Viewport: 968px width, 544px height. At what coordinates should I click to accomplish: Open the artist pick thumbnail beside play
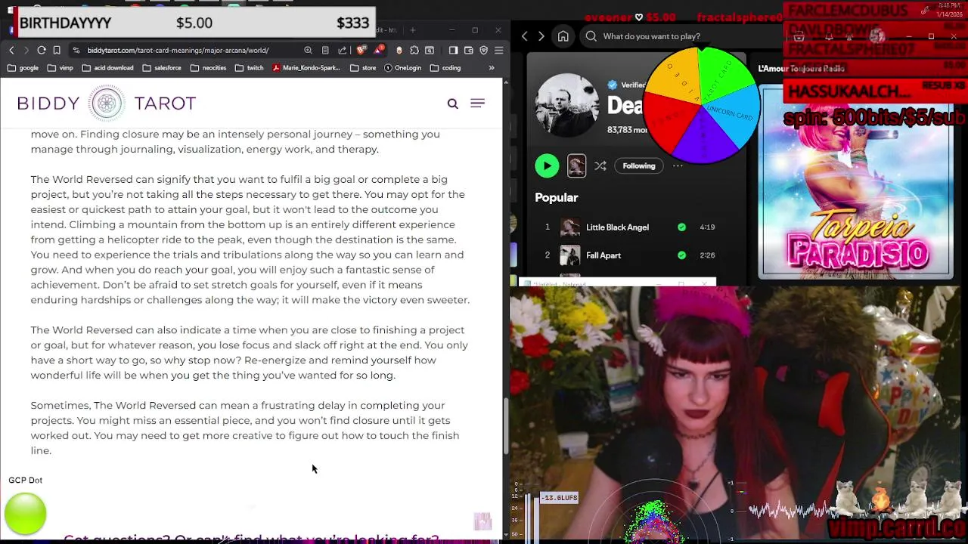pos(576,165)
